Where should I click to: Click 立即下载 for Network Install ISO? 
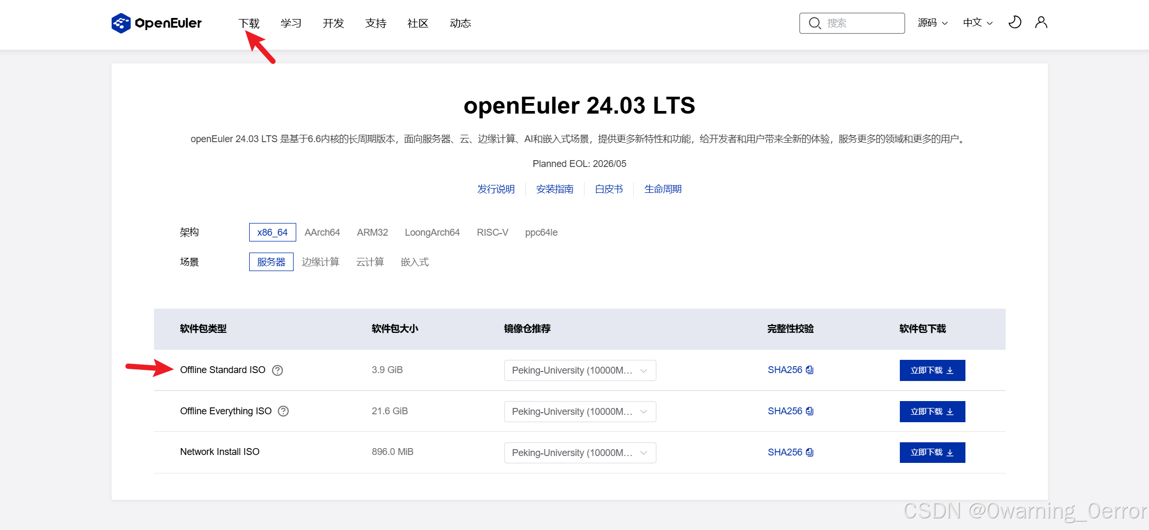932,452
